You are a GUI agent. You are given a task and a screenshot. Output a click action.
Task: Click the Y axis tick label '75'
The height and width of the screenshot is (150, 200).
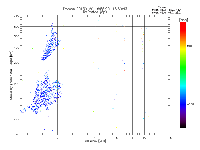tap(17, 134)
